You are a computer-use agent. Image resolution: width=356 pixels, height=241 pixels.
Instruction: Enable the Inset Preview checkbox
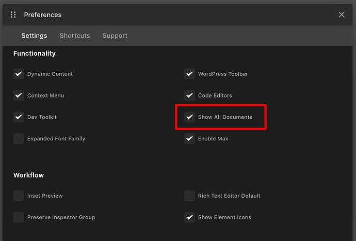pyautogui.click(x=19, y=196)
